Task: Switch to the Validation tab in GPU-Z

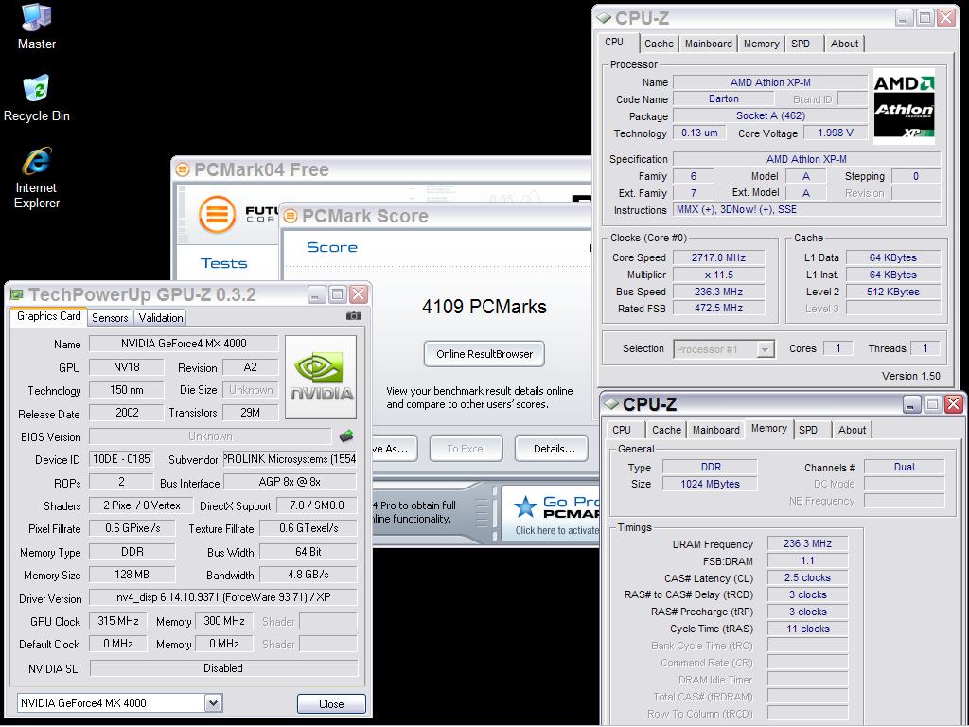Action: 161,318
